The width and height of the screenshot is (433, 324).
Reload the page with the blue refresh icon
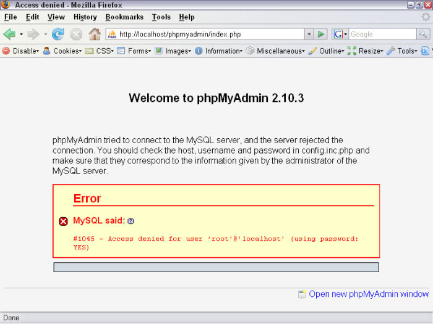point(58,34)
